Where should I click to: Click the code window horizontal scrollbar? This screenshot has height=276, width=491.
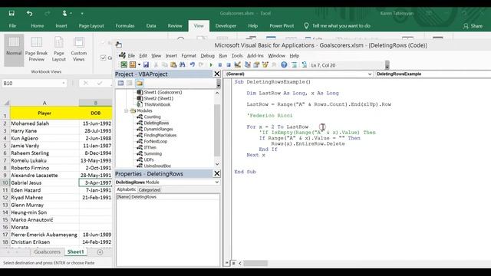[255, 263]
